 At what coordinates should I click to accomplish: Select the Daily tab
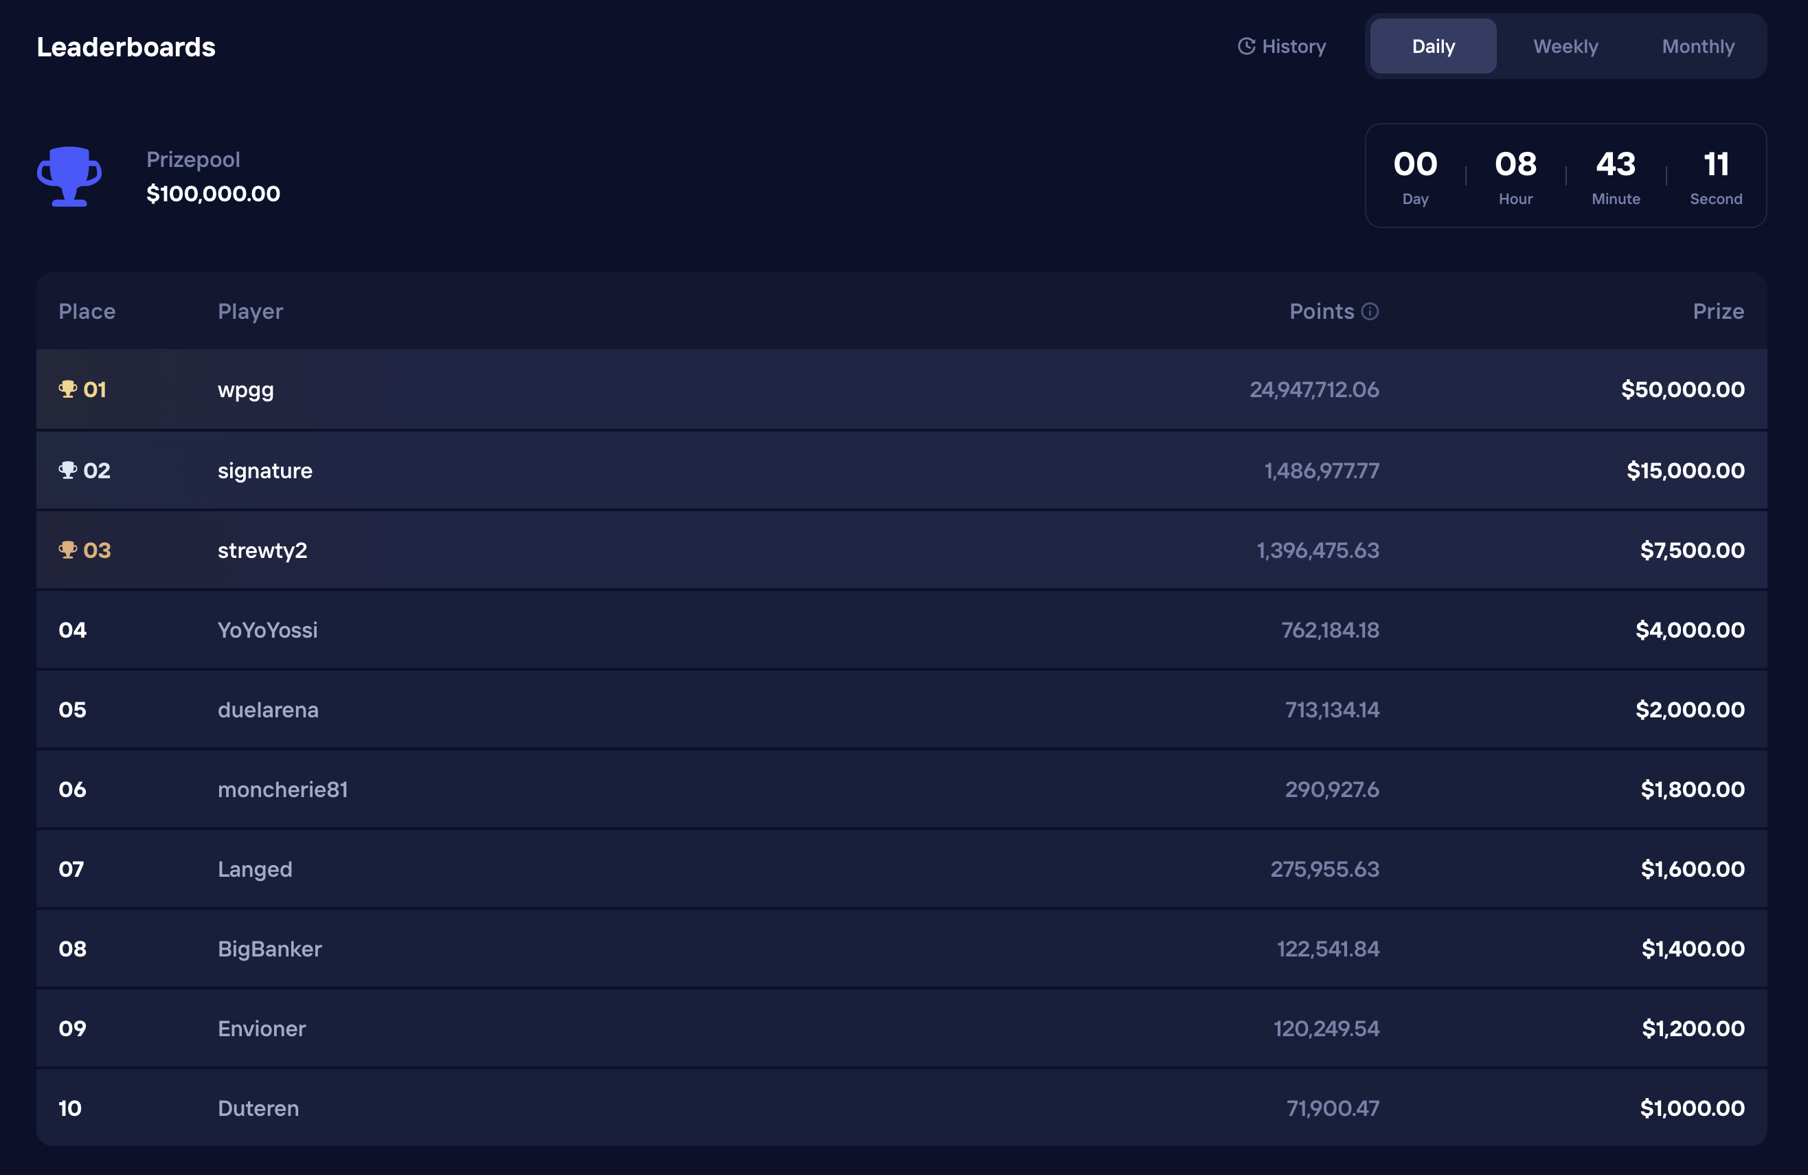coord(1433,46)
